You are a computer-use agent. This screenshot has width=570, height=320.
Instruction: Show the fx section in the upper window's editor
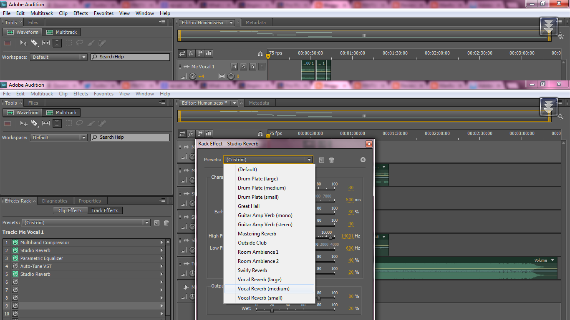[x=191, y=53]
